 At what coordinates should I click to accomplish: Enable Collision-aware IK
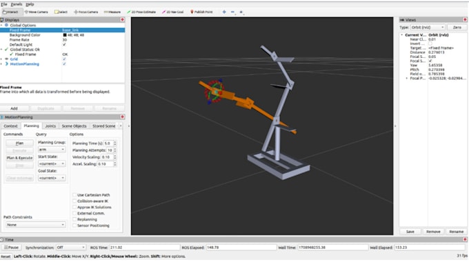pos(74,201)
